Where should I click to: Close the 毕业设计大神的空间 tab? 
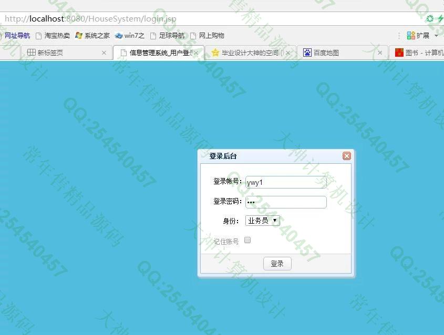point(288,53)
